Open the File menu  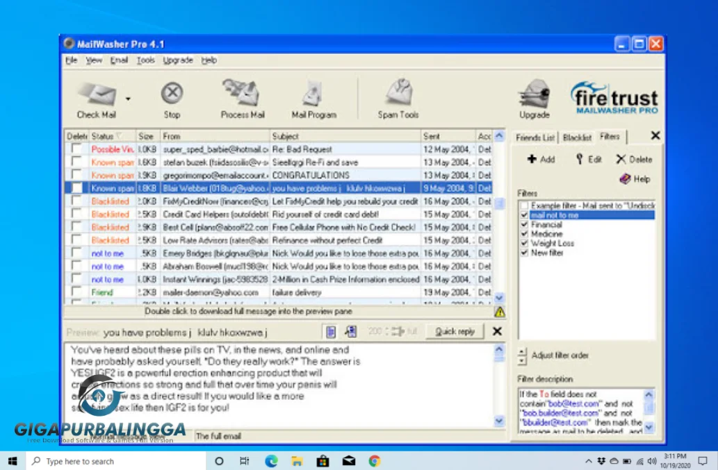[x=71, y=60]
